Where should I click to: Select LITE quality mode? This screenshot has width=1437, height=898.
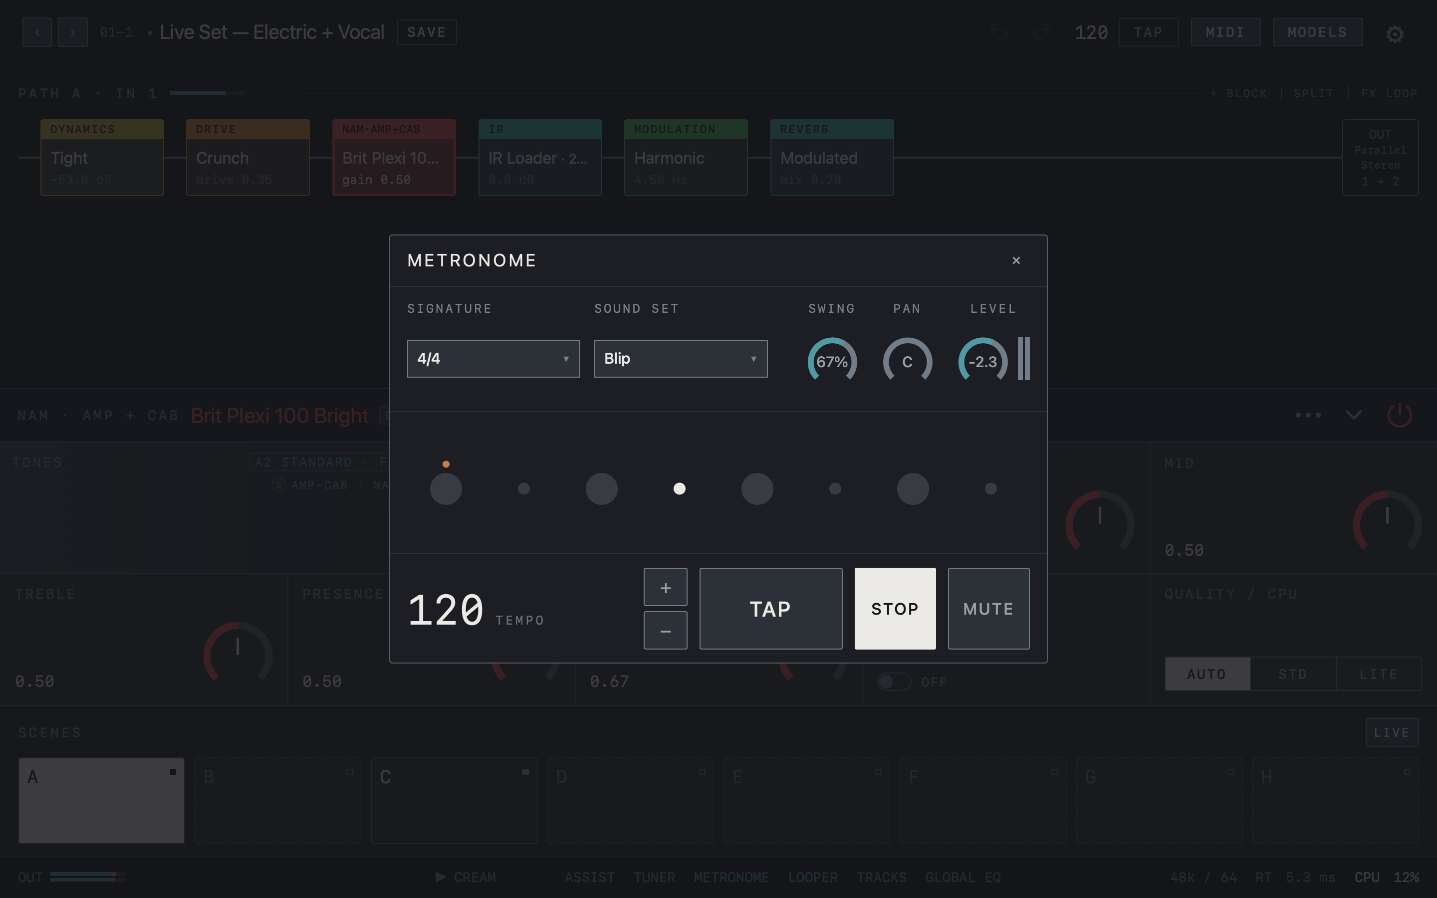coord(1378,673)
